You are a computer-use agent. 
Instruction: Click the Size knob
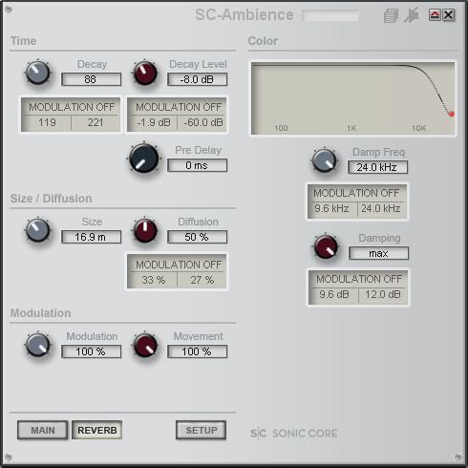pyautogui.click(x=37, y=230)
